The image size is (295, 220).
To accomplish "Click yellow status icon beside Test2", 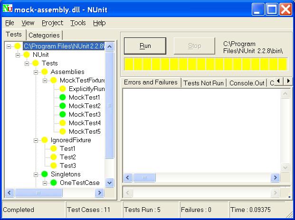I will (x=54, y=157).
